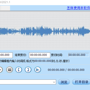90x90 pixels.
Task: Set cut start with the left bracket icon
Action: (19, 70)
